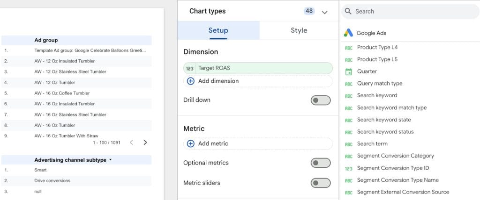Expand the Chart types chevron
The image size is (480, 200).
click(325, 12)
